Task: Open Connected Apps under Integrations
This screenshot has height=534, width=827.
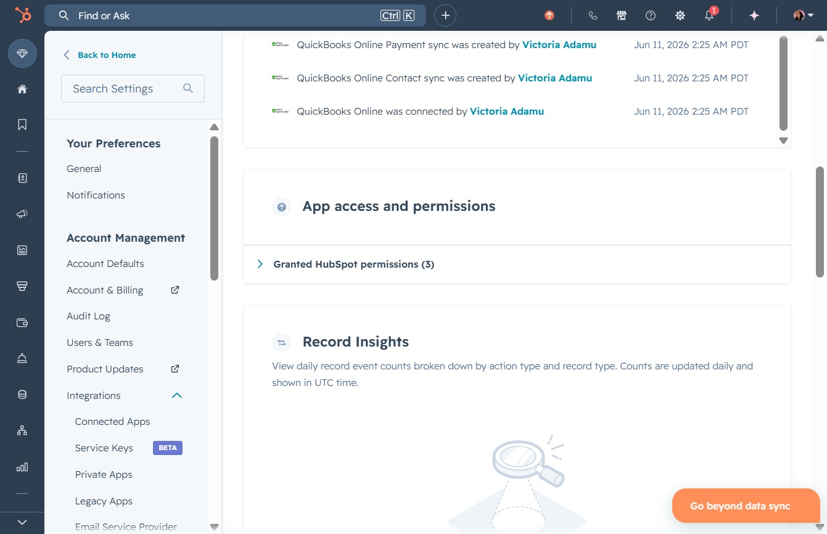Action: tap(112, 422)
